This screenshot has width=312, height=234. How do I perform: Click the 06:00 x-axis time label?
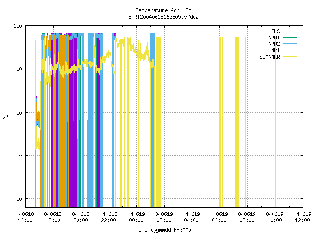[x=219, y=220]
